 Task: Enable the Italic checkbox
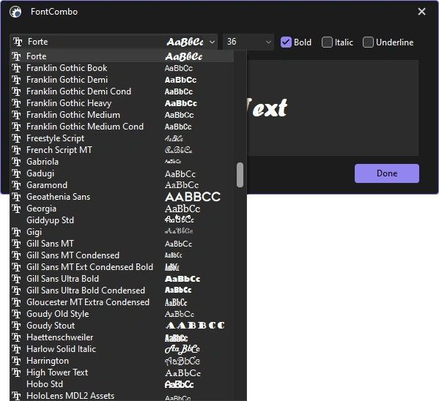(x=327, y=42)
